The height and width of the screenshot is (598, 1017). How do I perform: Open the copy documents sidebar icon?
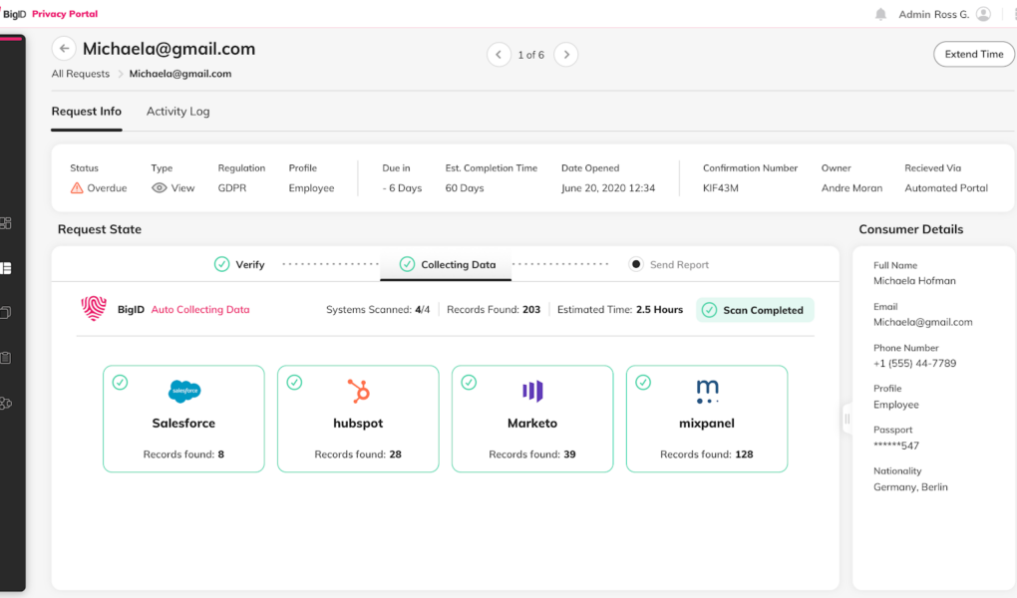coord(6,313)
